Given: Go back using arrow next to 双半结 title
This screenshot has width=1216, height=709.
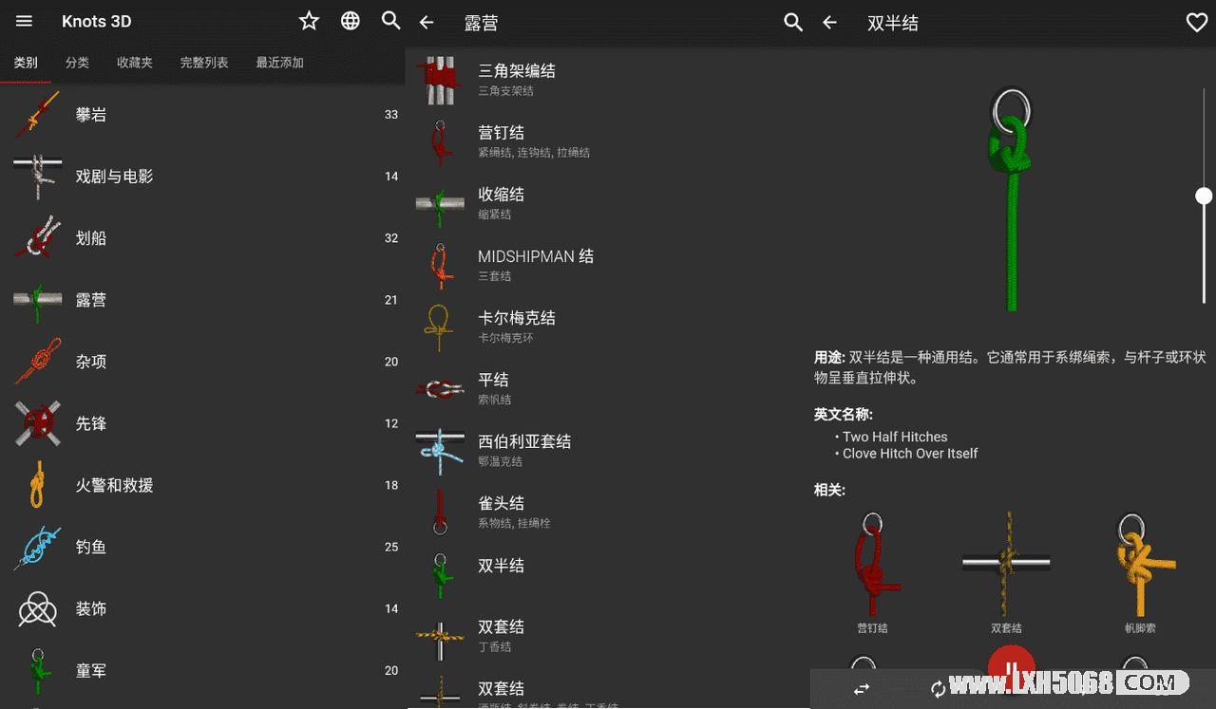Looking at the screenshot, I should click(x=829, y=23).
